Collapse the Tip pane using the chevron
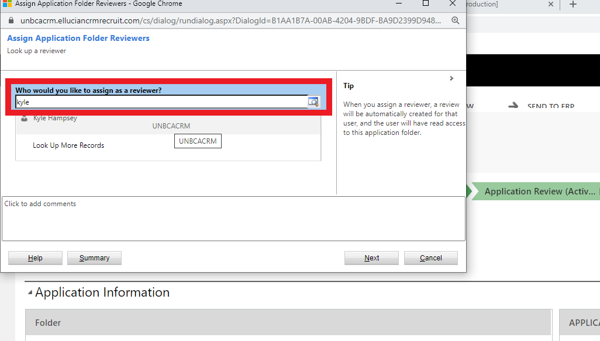The image size is (600, 341). point(451,78)
